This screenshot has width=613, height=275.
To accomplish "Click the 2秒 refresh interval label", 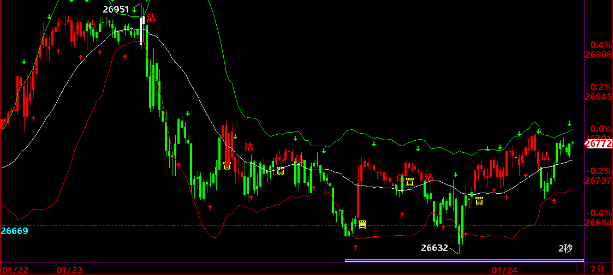I will 566,248.
